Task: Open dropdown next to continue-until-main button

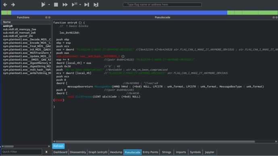Action: pos(80,4)
